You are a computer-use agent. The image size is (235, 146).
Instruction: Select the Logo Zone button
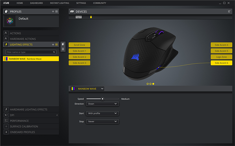[x=222, y=57]
